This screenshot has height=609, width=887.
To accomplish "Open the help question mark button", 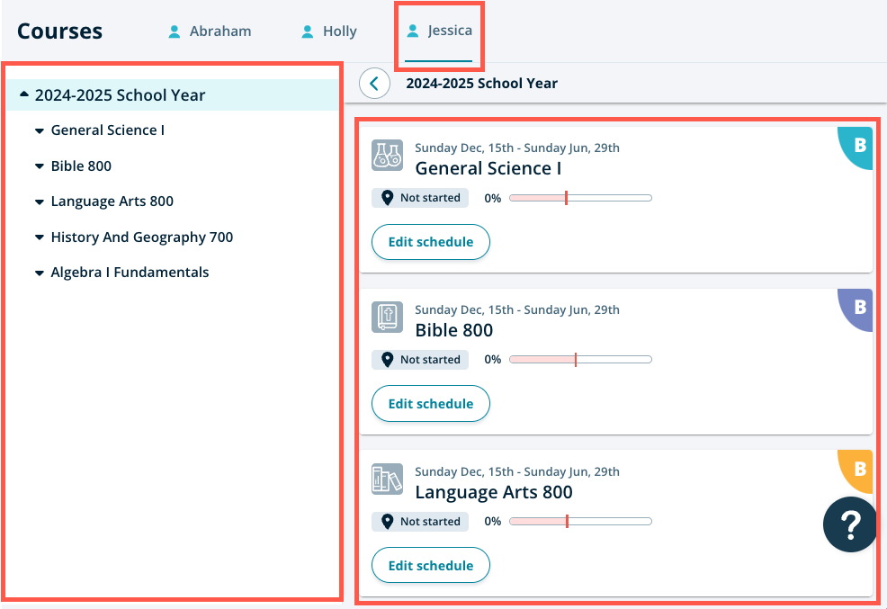I will (849, 524).
